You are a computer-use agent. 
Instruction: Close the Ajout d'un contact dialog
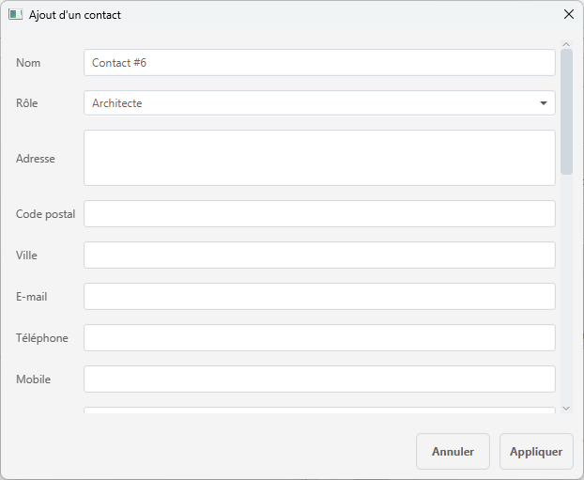pyautogui.click(x=568, y=14)
